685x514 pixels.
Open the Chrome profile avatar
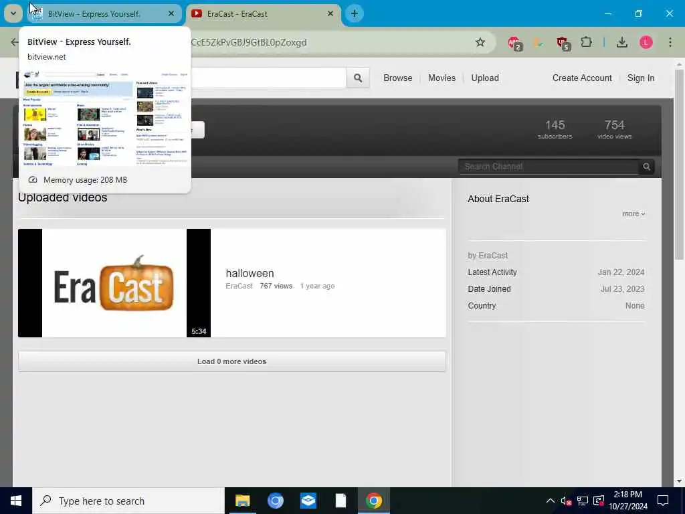(x=646, y=42)
